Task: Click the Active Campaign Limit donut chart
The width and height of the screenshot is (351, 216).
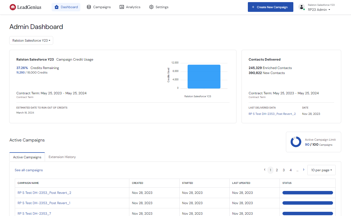Action: tap(296, 142)
